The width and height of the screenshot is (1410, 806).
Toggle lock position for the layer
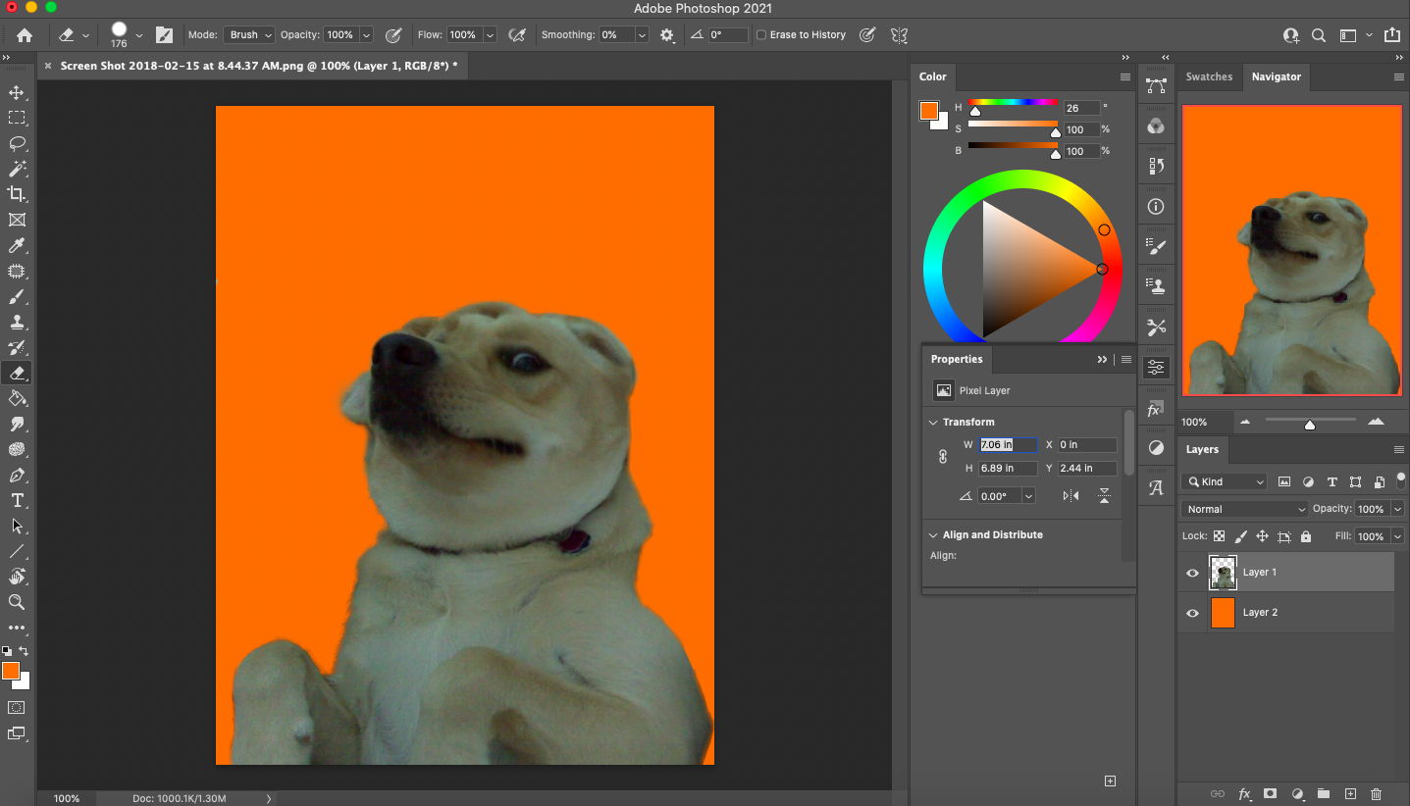tap(1262, 536)
